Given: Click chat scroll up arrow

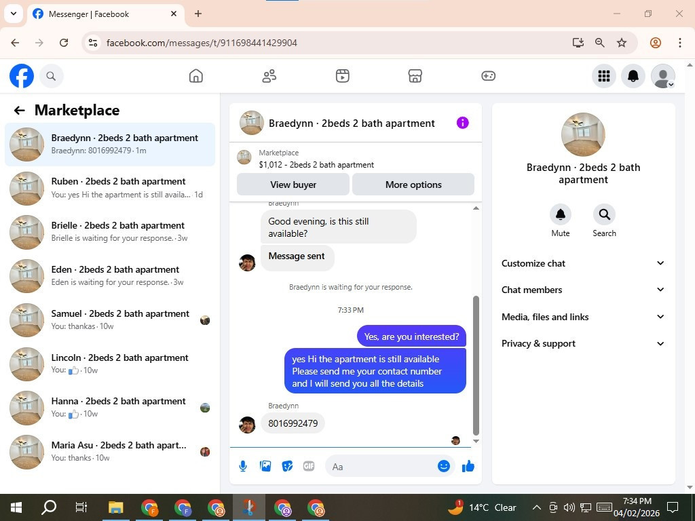Looking at the screenshot, I should (476, 208).
